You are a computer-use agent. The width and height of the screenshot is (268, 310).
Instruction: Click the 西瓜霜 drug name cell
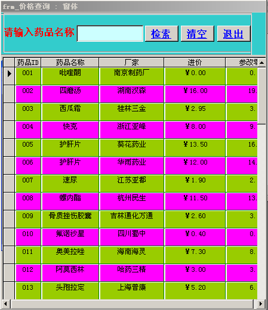tap(70, 112)
